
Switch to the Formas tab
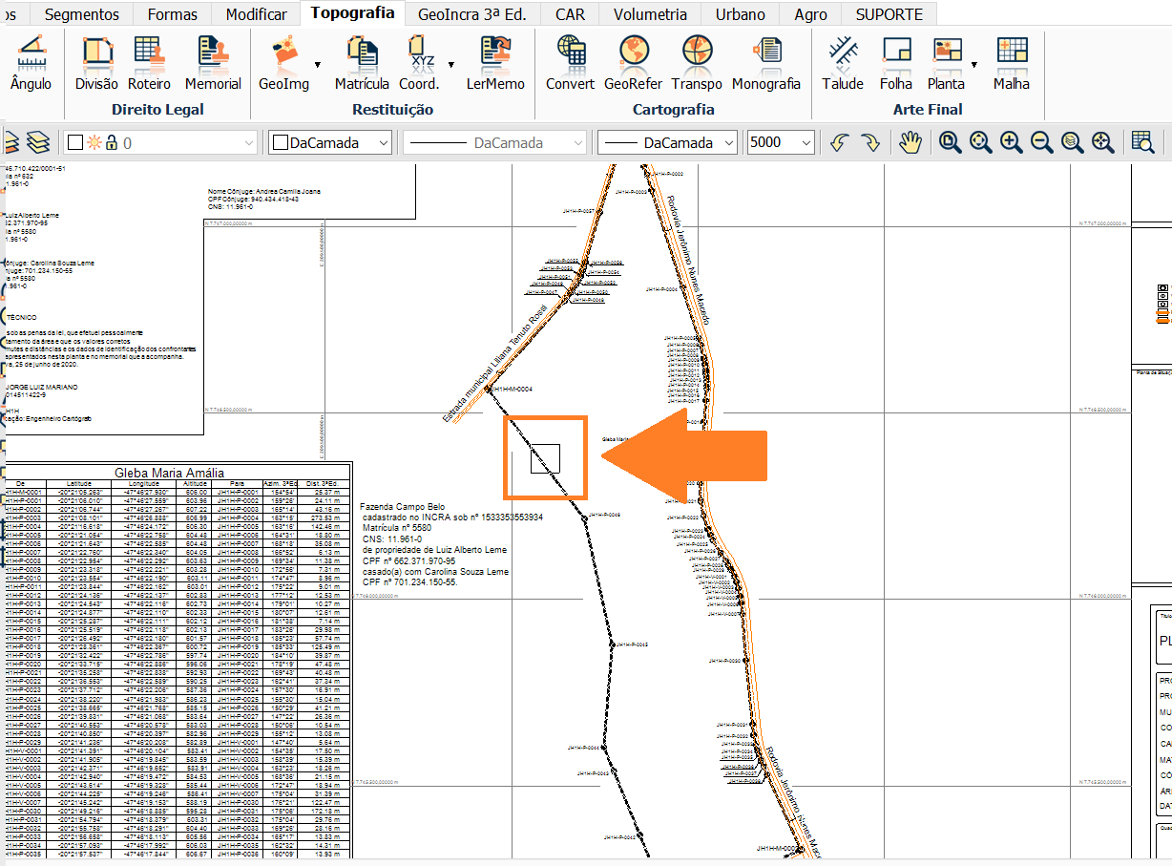tap(173, 14)
